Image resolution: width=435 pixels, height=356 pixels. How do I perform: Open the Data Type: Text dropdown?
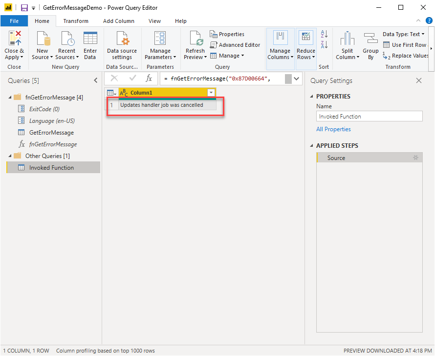click(x=403, y=34)
